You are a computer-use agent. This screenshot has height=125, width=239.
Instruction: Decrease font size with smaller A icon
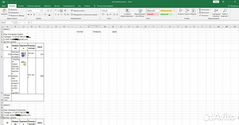[51, 11]
